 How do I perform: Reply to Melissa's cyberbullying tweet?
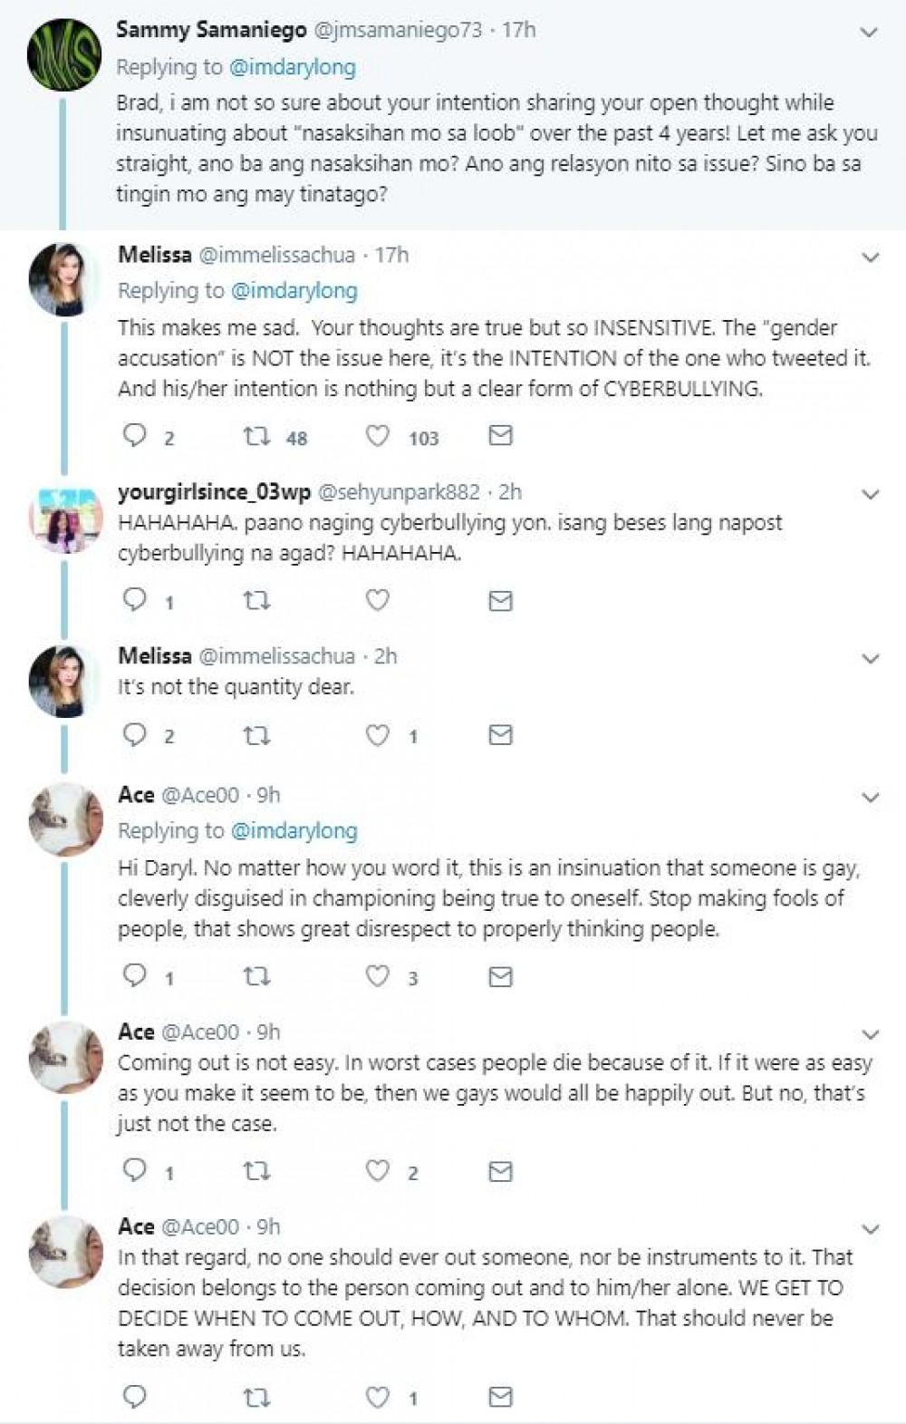[x=135, y=436]
